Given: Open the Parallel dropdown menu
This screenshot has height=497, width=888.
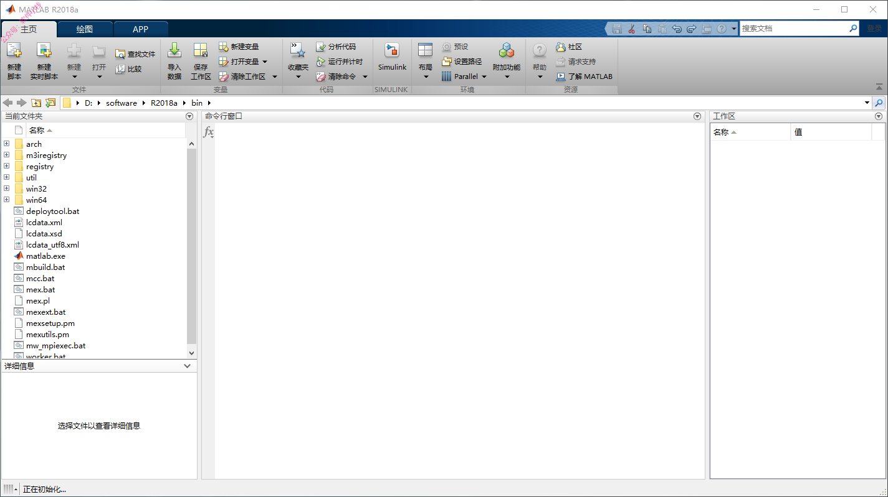Looking at the screenshot, I should [464, 77].
